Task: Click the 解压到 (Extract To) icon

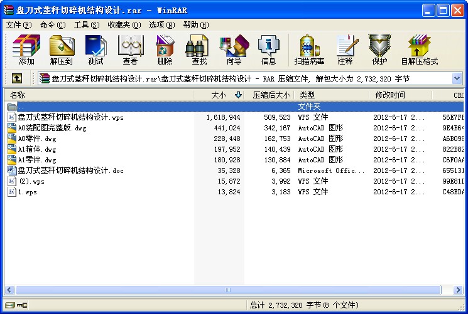Action: point(62,50)
